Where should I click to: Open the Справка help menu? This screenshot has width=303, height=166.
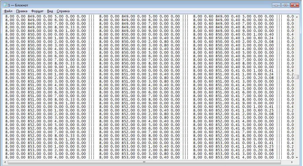[x=63, y=11]
